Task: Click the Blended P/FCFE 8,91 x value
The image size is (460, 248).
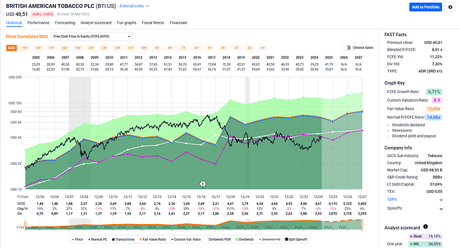Action: pos(437,50)
